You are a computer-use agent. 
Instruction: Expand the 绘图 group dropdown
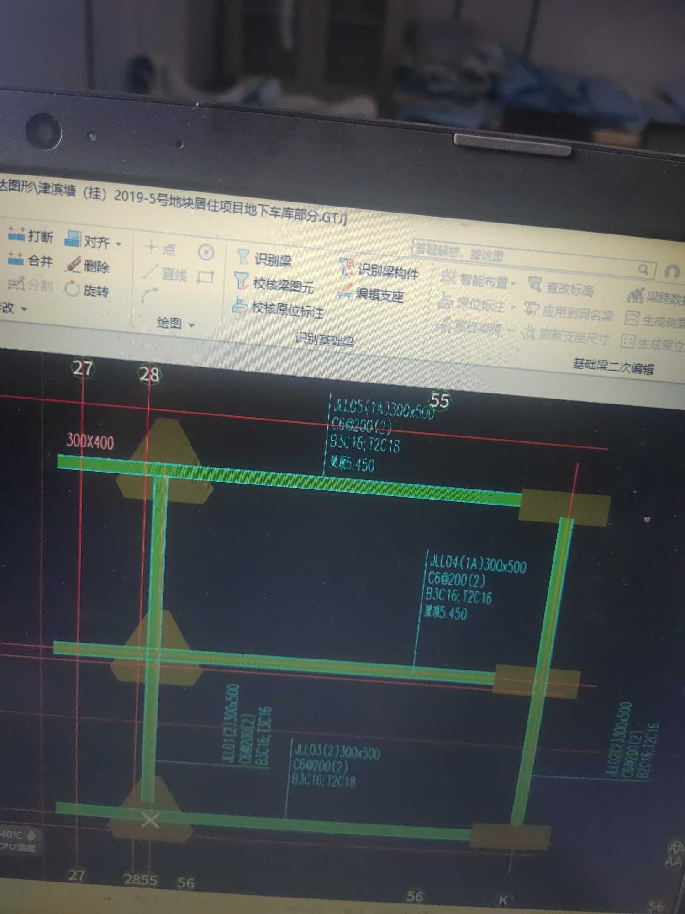[191, 325]
